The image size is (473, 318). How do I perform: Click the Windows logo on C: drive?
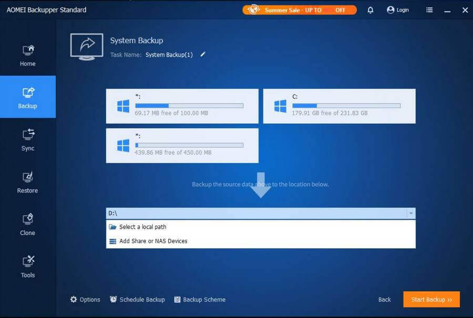(280, 106)
